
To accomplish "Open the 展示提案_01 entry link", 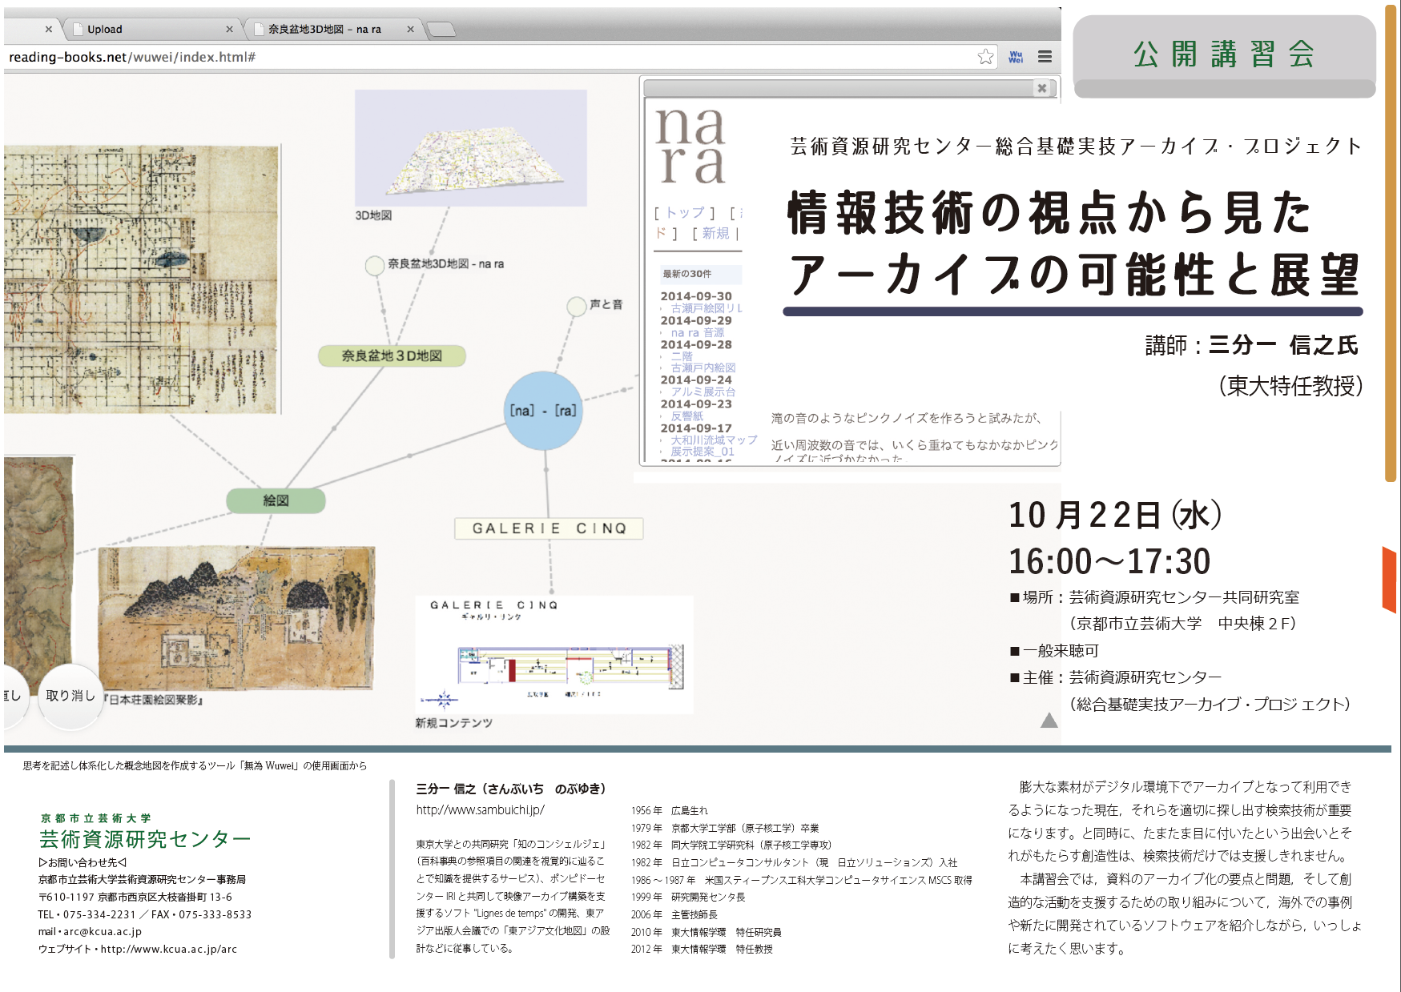I will coord(703,452).
